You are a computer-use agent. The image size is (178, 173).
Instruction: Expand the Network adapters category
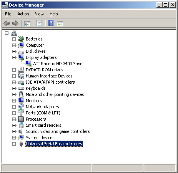pos(14,107)
